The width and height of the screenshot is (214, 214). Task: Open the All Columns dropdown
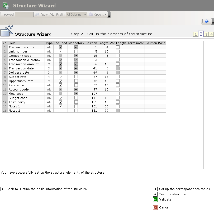pyautogui.click(x=77, y=15)
